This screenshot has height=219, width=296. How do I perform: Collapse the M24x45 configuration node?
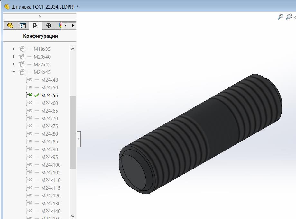tap(14, 72)
